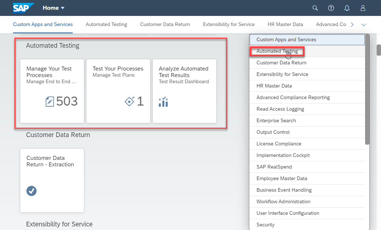Select Business Event Handling list entry
The image size is (381, 230).
[x=307, y=190]
